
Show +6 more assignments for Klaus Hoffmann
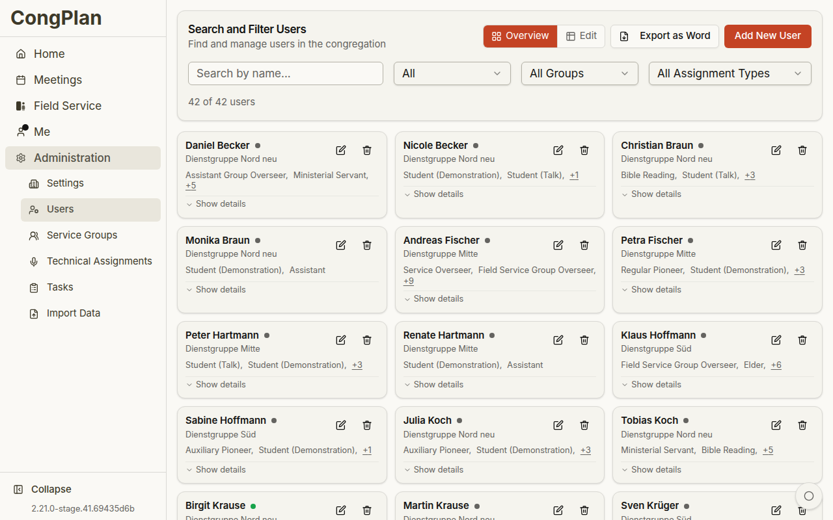(776, 365)
